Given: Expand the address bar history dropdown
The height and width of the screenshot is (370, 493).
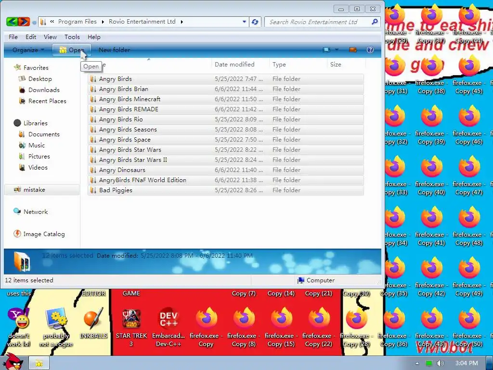Looking at the screenshot, I should click(244, 22).
